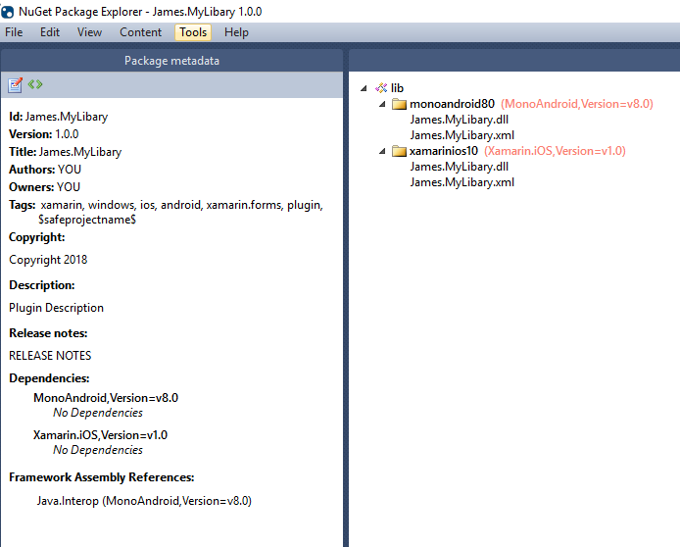Click the $safeprojectname$ tag text
Image resolution: width=680 pixels, height=547 pixels.
[x=87, y=219]
